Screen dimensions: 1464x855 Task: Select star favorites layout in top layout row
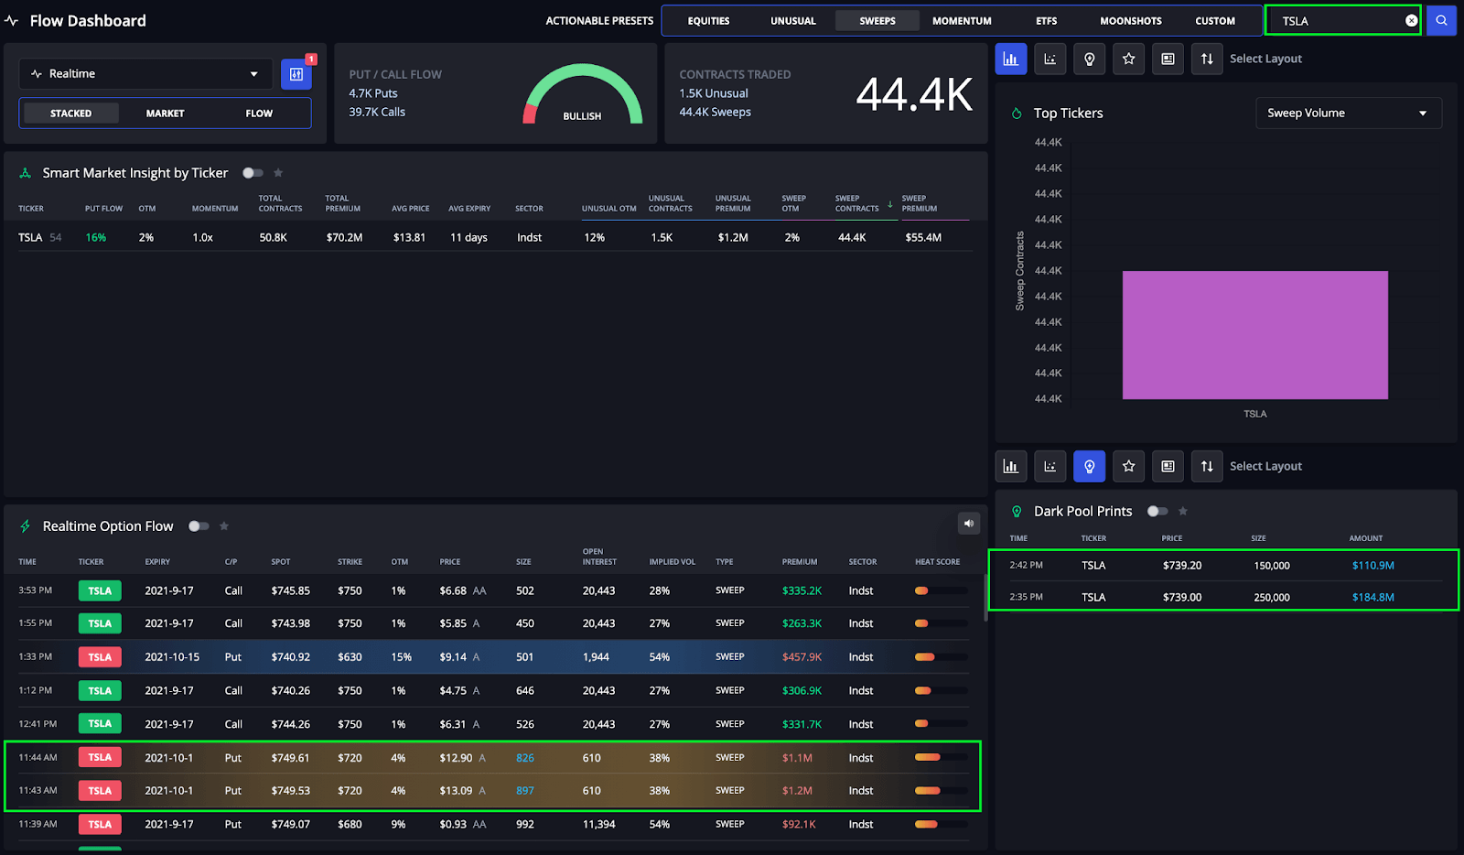tap(1129, 59)
